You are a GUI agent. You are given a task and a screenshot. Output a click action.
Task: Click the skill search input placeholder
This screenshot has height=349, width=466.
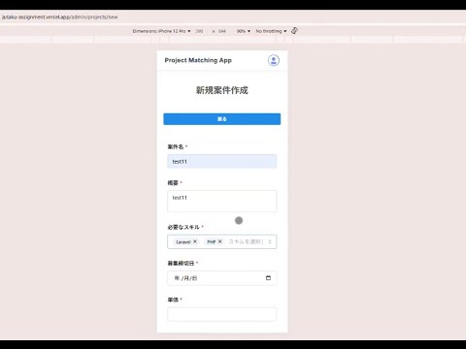click(247, 241)
